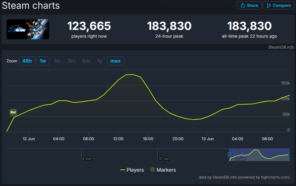296x186 pixels.
Task: Click the Markers legend circle icon
Action: click(153, 169)
